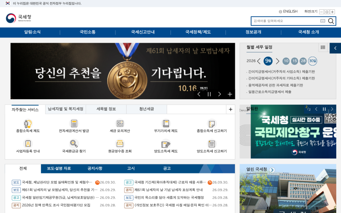Show previous 알림판 banner

click(316, 109)
